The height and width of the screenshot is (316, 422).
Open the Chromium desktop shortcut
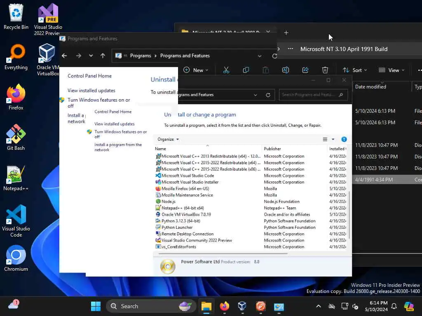pyautogui.click(x=16, y=258)
